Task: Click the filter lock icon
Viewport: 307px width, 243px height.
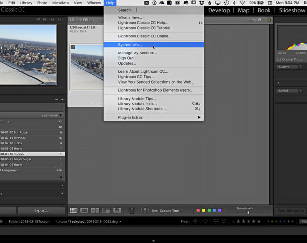Action: (x=269, y=20)
